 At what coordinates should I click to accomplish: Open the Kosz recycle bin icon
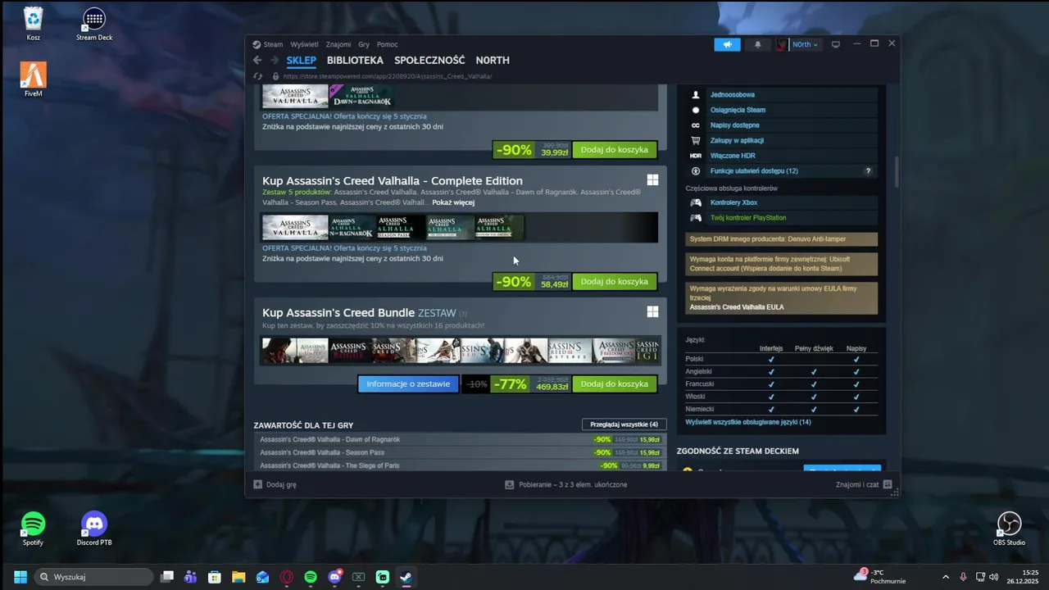click(33, 25)
